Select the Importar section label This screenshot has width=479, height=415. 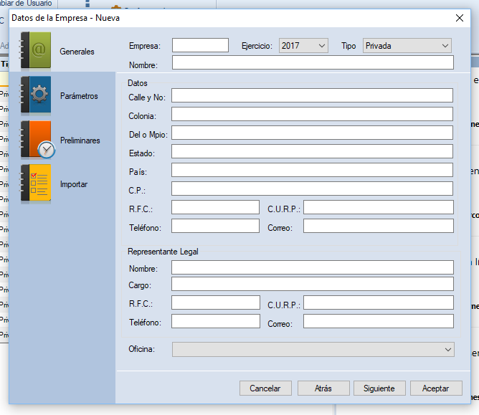[74, 184]
